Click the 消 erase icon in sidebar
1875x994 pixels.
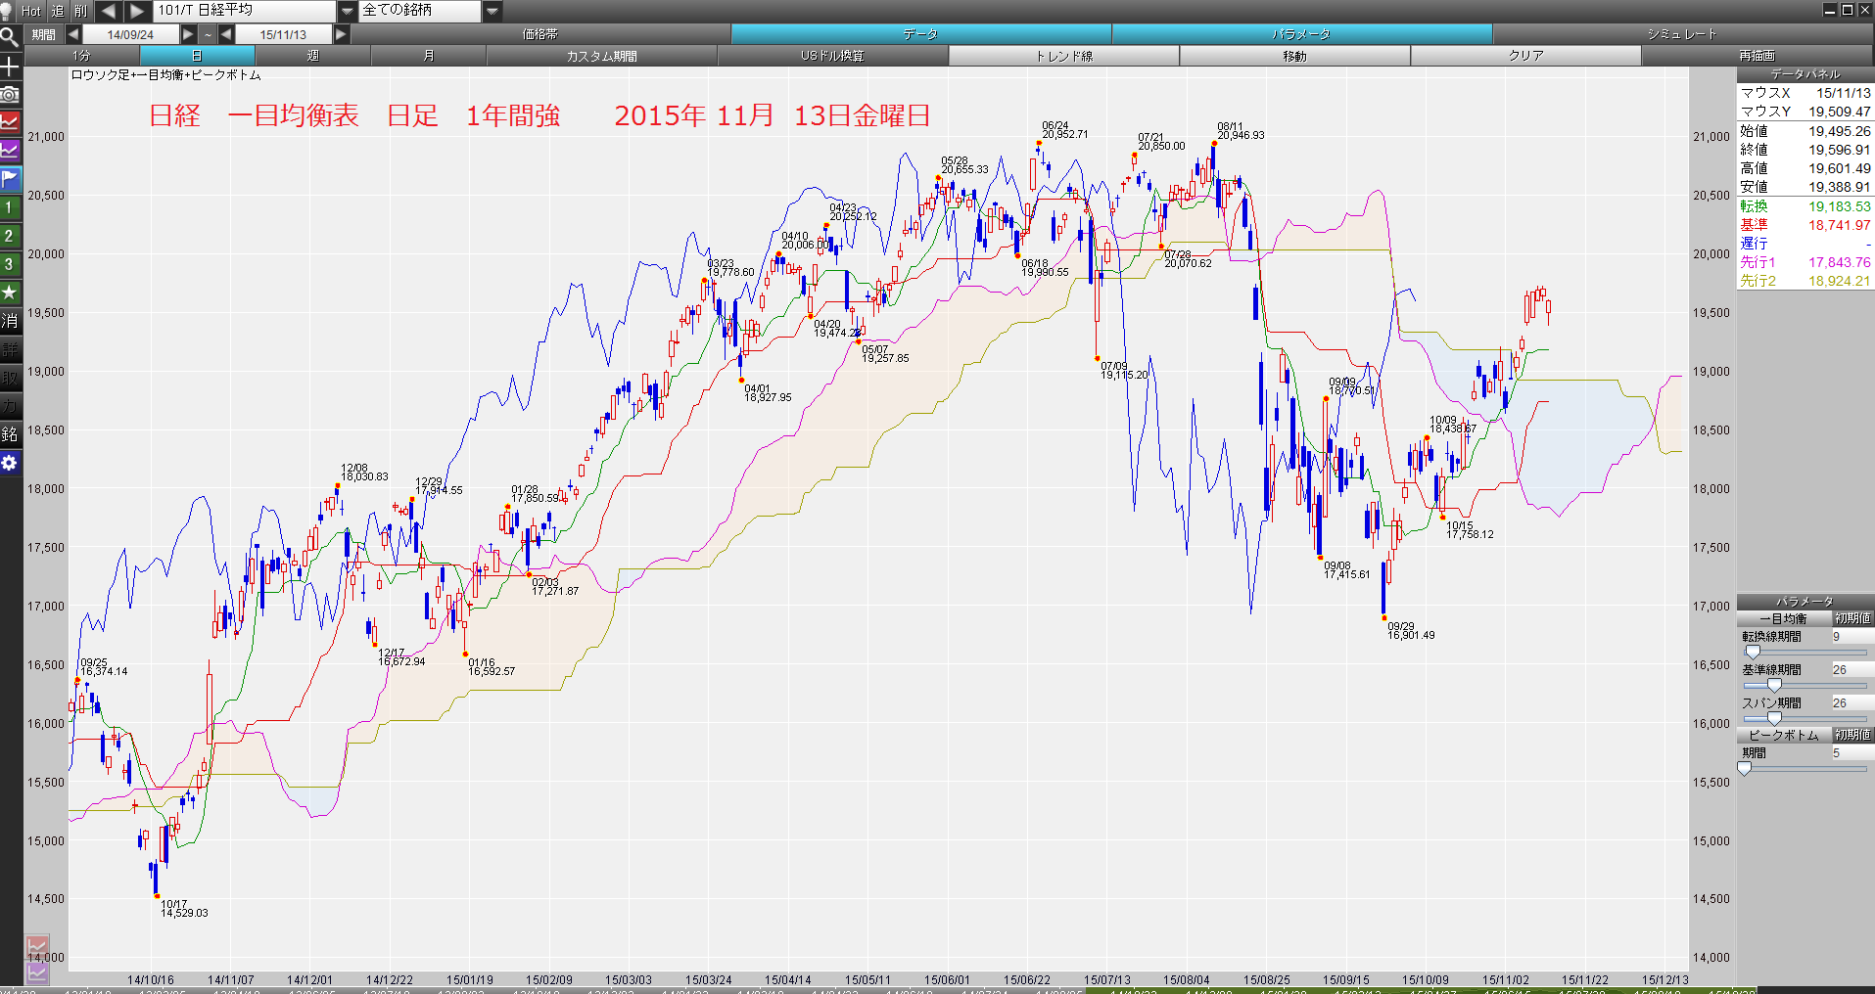pos(10,321)
